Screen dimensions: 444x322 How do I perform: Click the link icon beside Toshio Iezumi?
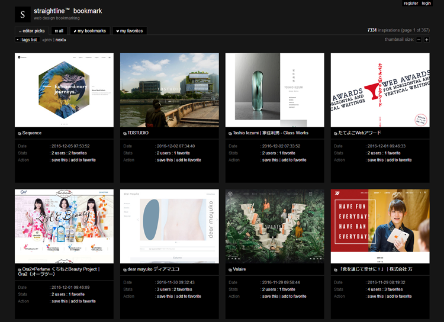click(x=230, y=133)
